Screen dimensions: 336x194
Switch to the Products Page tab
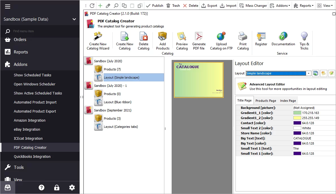coord(266,101)
